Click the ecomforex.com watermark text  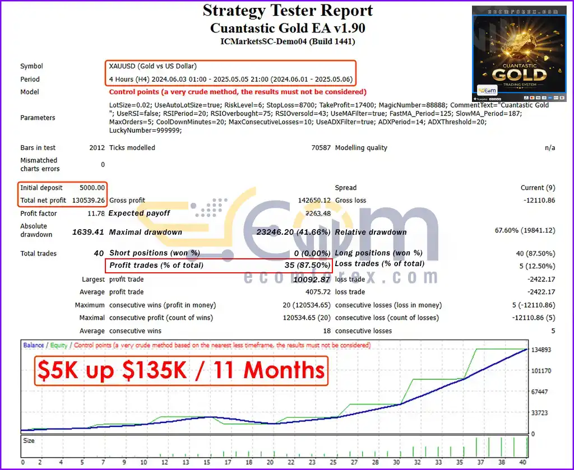tap(341, 277)
